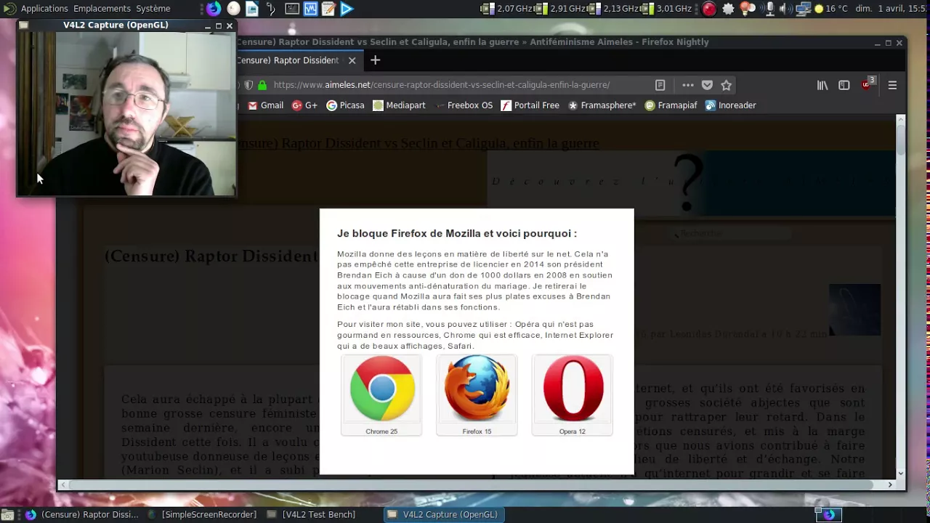The width and height of the screenshot is (930, 523).
Task: Choose the Firefox 15 browser icon
Action: 477,395
